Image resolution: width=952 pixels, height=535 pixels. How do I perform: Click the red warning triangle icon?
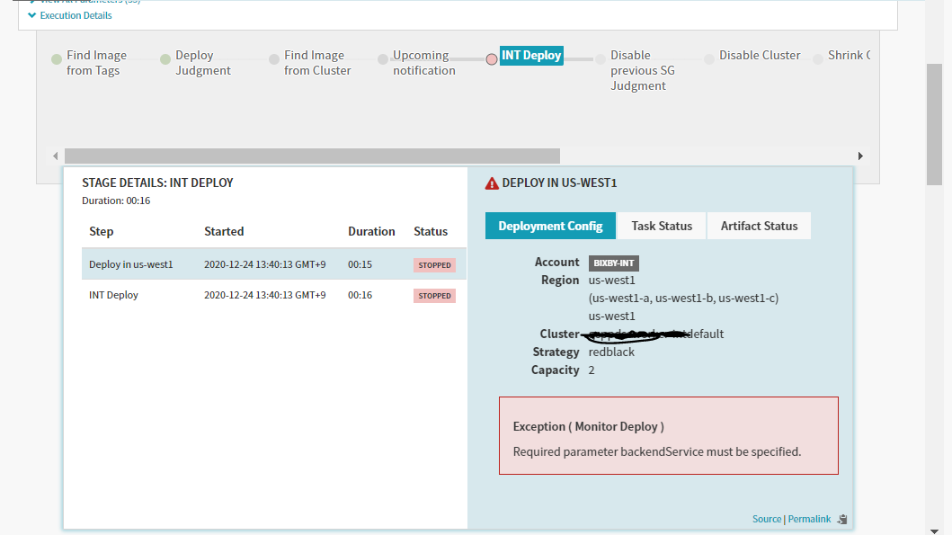pyautogui.click(x=492, y=183)
